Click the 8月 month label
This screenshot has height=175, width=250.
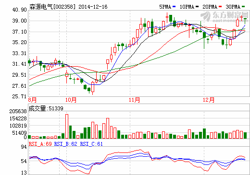32,100
